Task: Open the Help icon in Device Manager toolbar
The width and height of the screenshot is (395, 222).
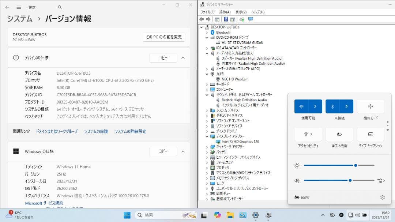Action: [227, 19]
